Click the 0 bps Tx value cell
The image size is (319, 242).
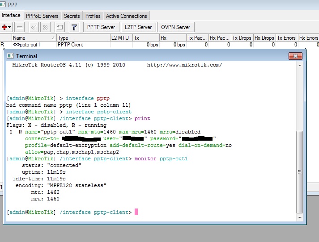coord(146,45)
